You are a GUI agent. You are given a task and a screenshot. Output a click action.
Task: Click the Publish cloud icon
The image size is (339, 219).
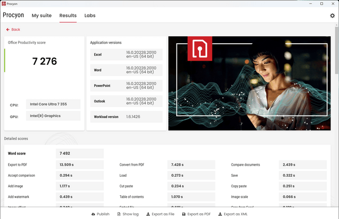click(93, 214)
